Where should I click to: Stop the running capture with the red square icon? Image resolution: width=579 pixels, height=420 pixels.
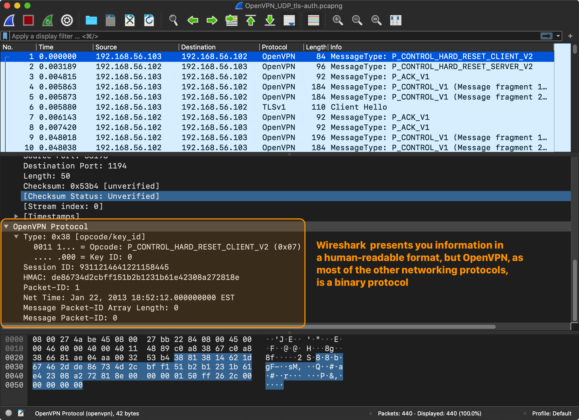coord(28,20)
